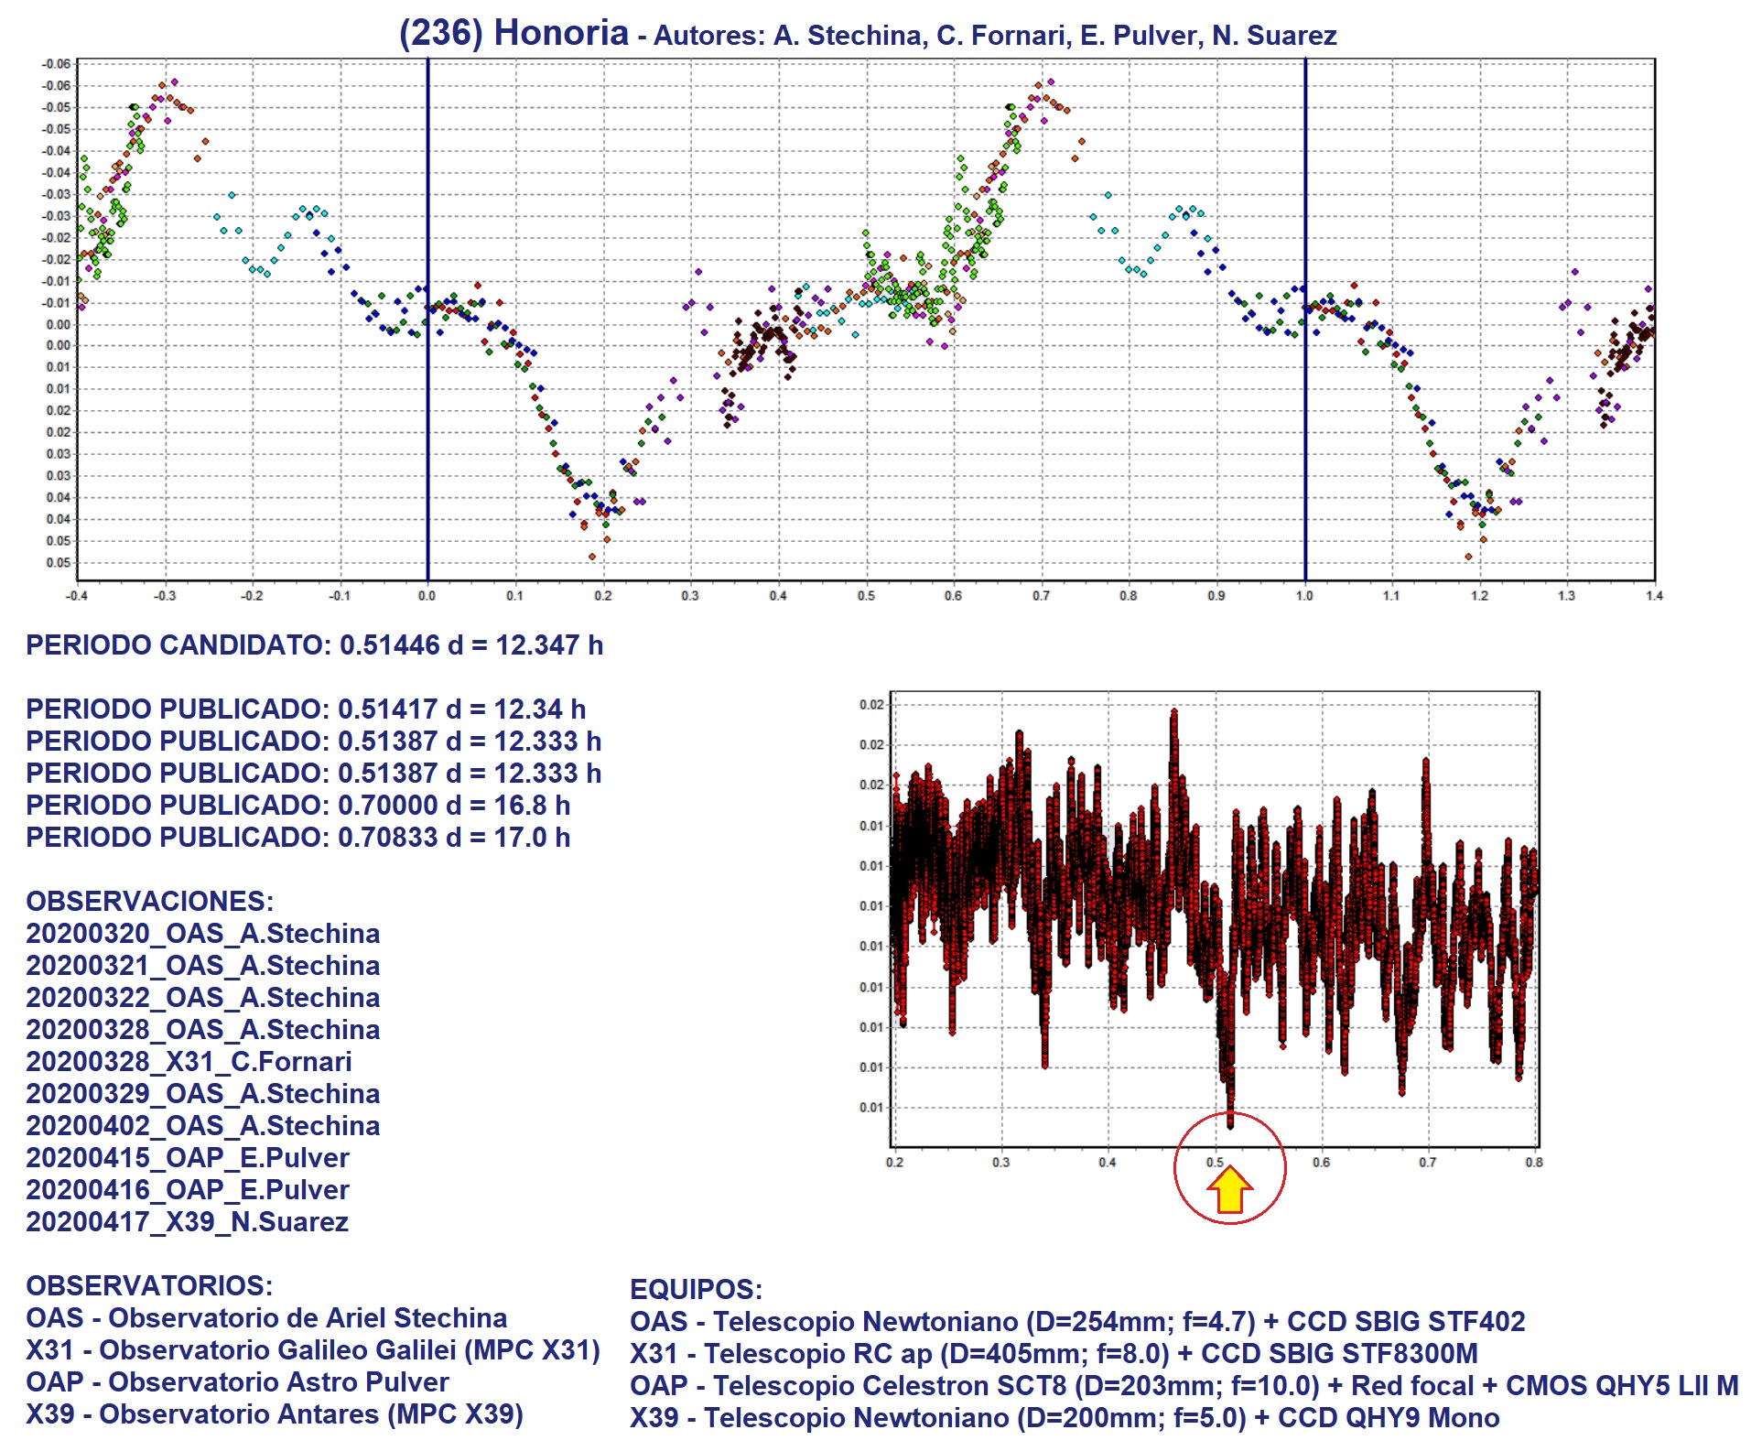Click the OAP Celestron SCT8 QHY5 line
This screenshot has height=1451, width=1762.
coord(1184,1386)
